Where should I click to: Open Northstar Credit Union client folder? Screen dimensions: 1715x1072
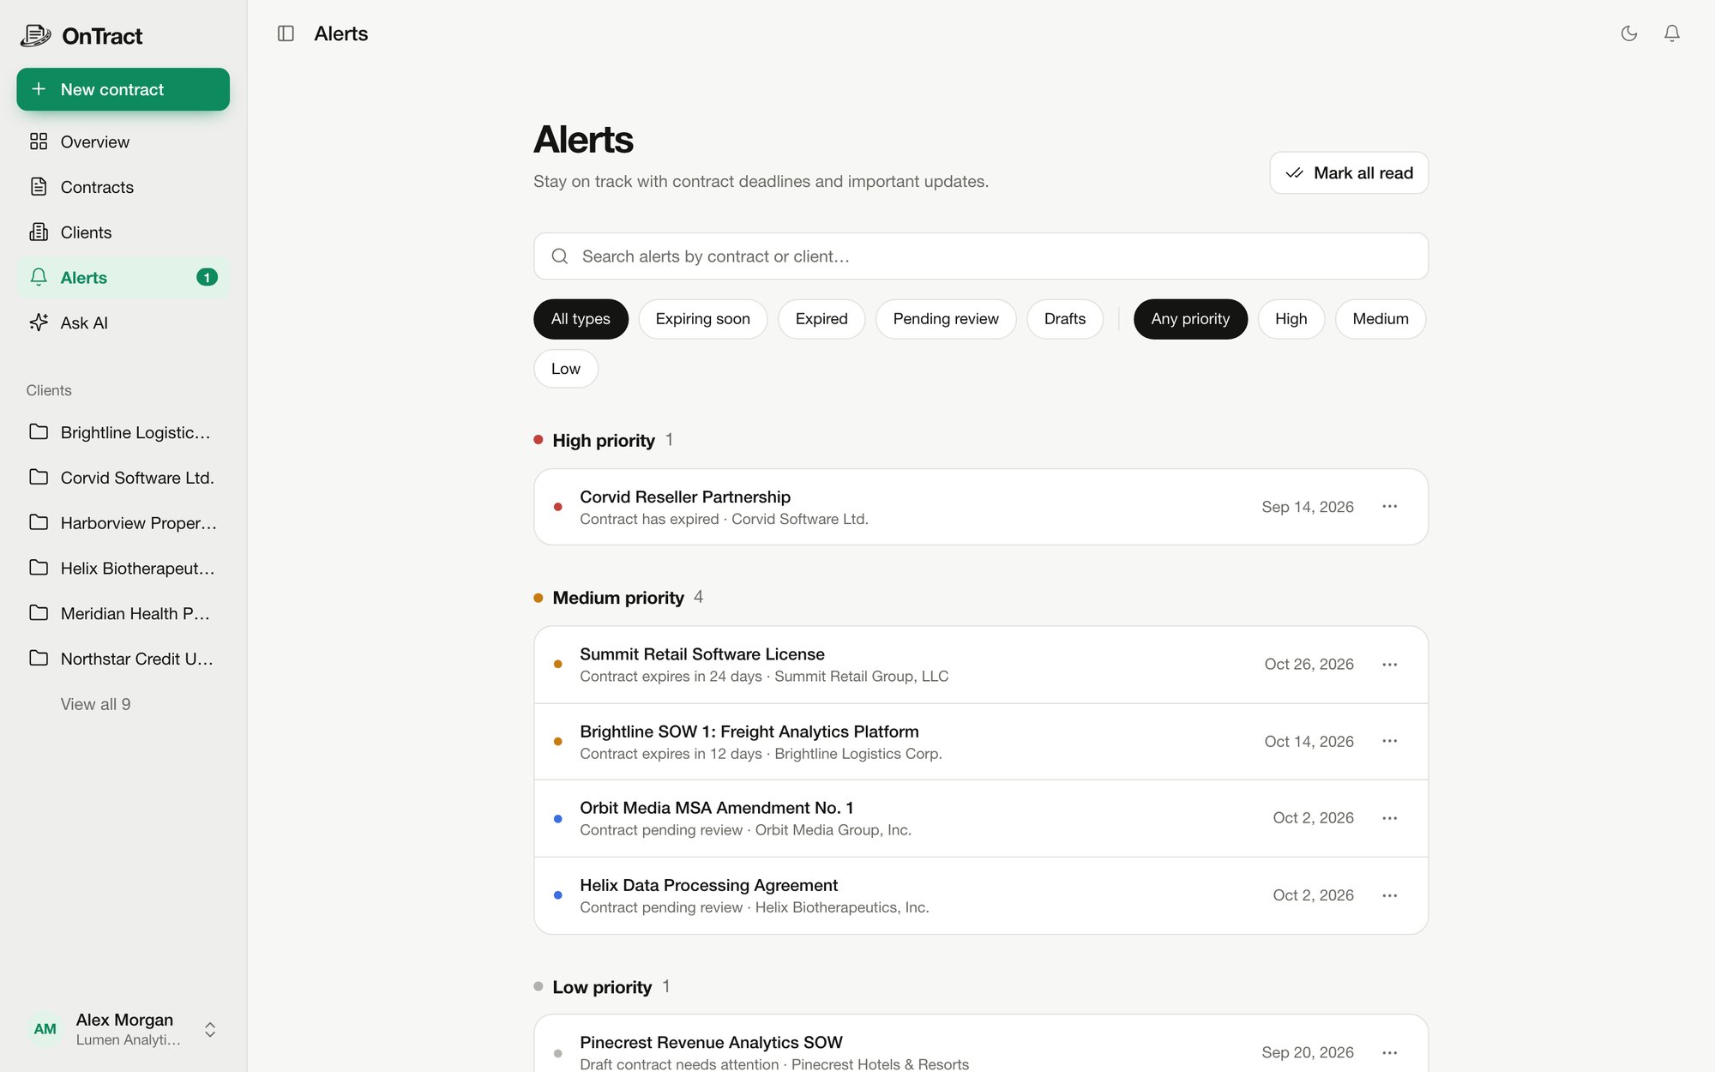pyautogui.click(x=123, y=659)
